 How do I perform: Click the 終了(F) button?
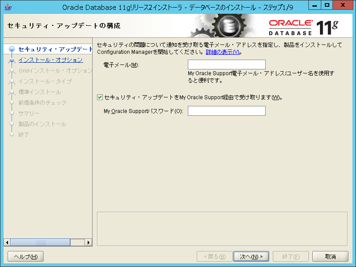(x=291, y=257)
